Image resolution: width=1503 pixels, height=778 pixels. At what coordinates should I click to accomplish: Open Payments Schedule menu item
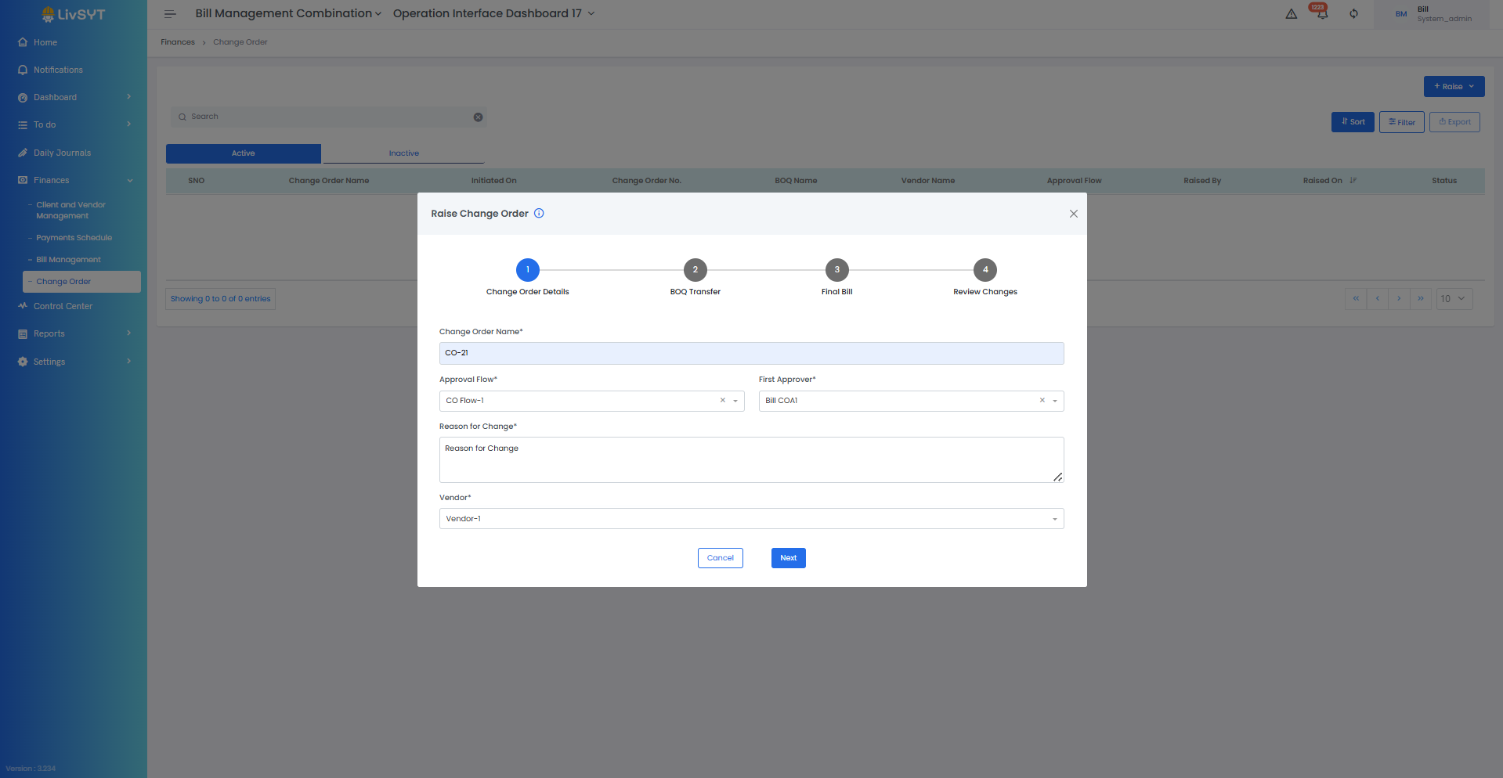[x=74, y=238]
